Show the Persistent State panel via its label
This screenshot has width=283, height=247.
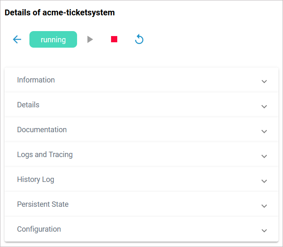(43, 204)
